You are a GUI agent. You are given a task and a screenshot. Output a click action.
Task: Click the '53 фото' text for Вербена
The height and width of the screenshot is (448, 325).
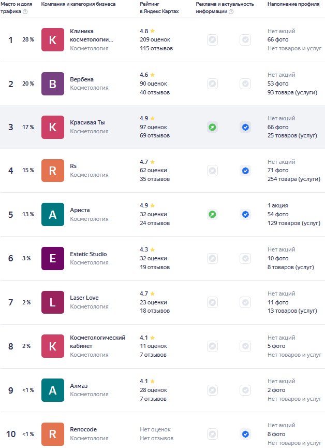point(278,84)
